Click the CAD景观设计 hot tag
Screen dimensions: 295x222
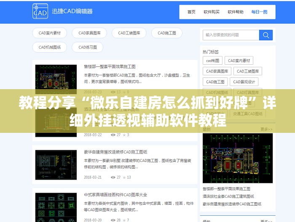click(x=244, y=82)
